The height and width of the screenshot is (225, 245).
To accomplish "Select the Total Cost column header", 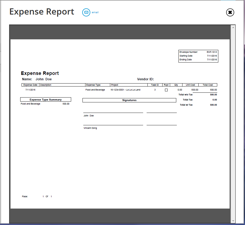I will 208,85.
